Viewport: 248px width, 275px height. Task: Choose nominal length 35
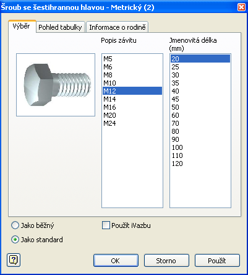pyautogui.click(x=200, y=83)
